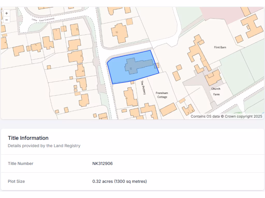Click the building numbered 12

pos(119,33)
